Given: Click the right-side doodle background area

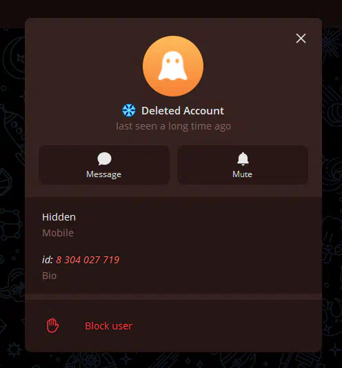Looking at the screenshot, I should point(332,187).
